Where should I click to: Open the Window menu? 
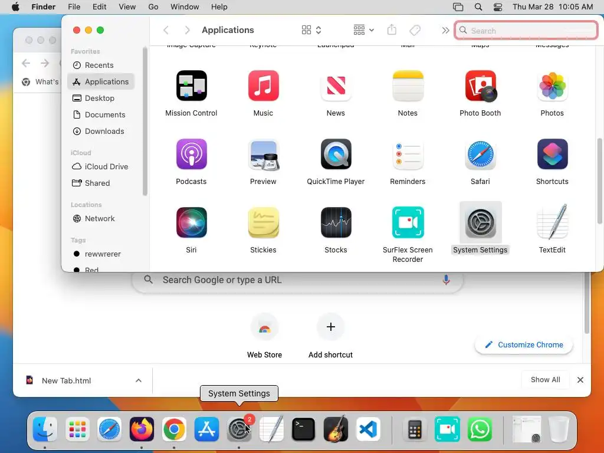tap(185, 7)
